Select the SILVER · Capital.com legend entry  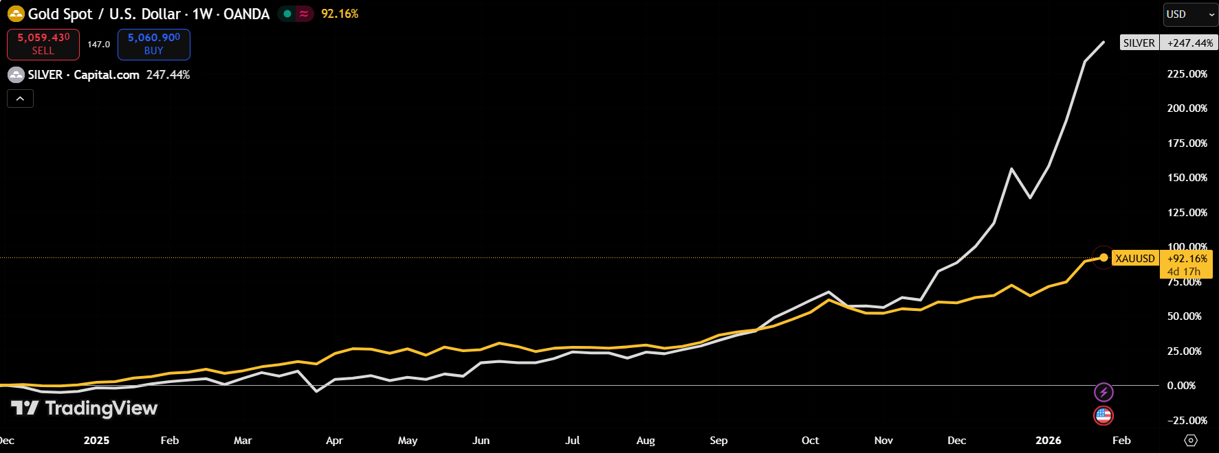click(x=83, y=75)
